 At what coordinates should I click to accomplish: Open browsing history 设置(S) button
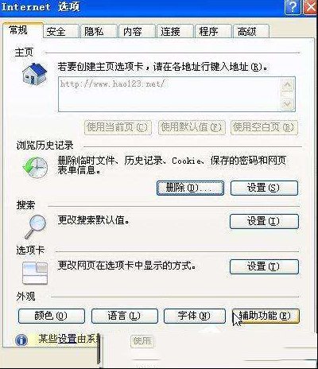pos(264,188)
